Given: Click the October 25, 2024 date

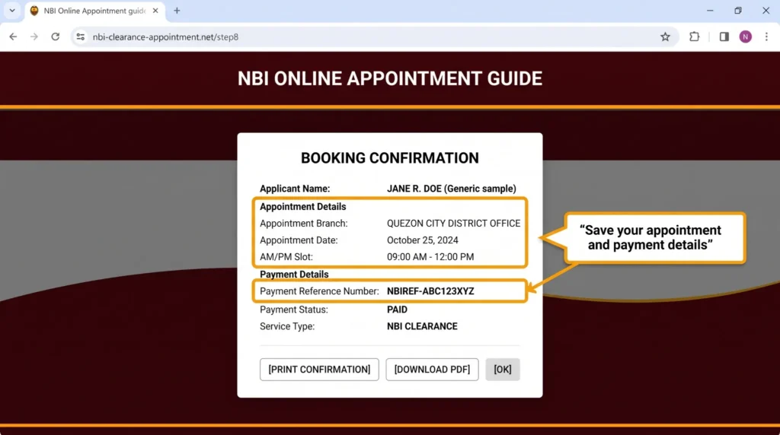Looking at the screenshot, I should click(x=422, y=240).
